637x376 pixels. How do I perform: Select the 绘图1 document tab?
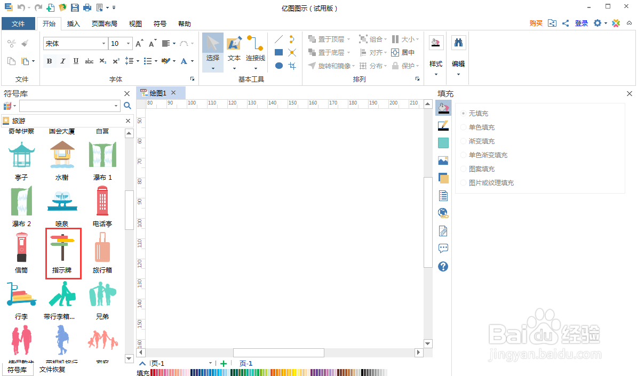tap(157, 93)
